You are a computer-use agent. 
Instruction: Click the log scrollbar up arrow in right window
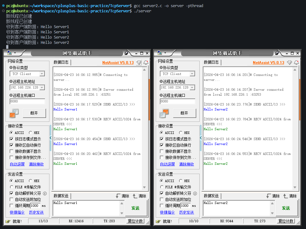point(295,70)
